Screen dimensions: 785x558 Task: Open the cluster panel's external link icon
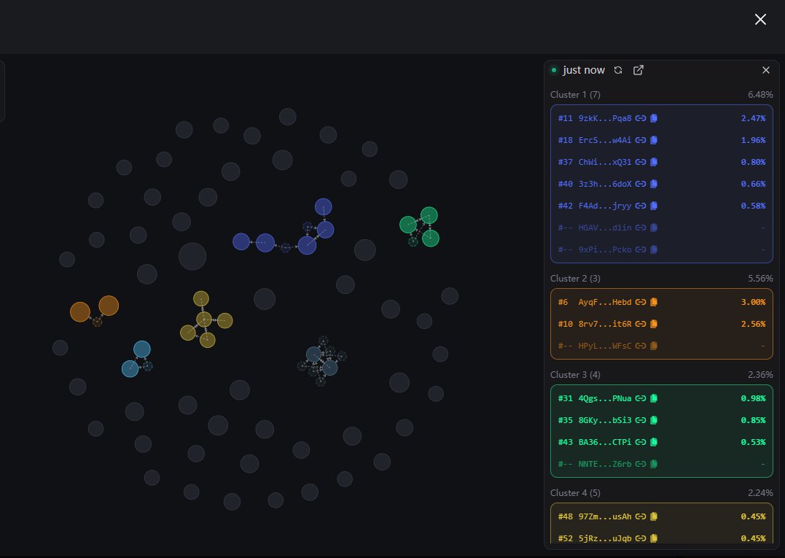pos(638,70)
